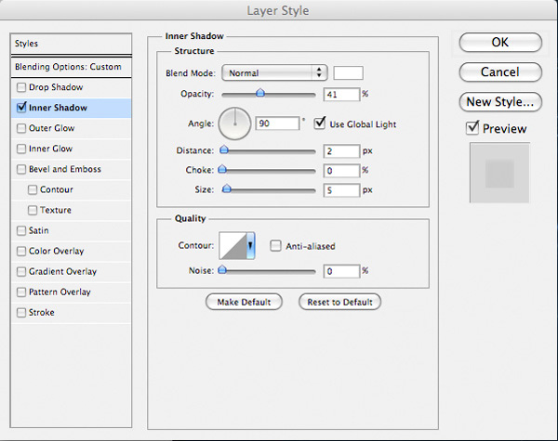558x441 pixels.
Task: Select the Gradient Overlay style row
Action: 72,272
